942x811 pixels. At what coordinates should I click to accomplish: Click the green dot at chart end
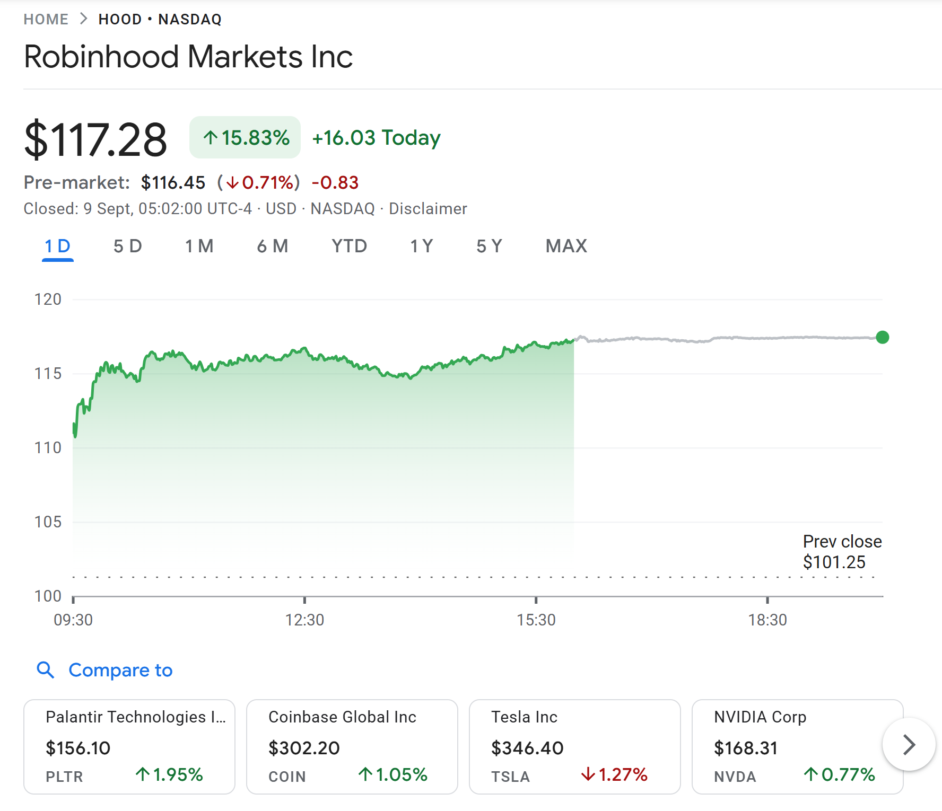[883, 337]
